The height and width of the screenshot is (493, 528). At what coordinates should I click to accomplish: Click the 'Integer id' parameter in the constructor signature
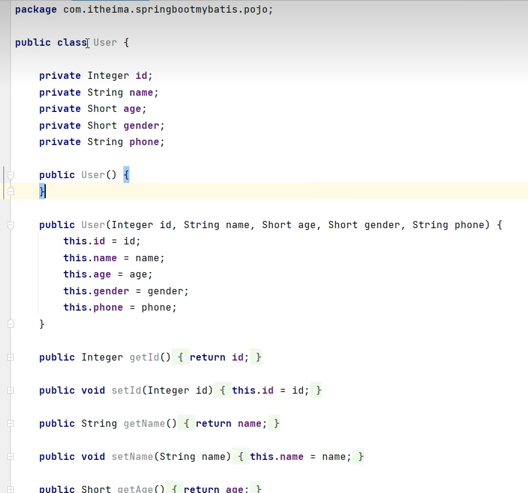pyautogui.click(x=141, y=225)
